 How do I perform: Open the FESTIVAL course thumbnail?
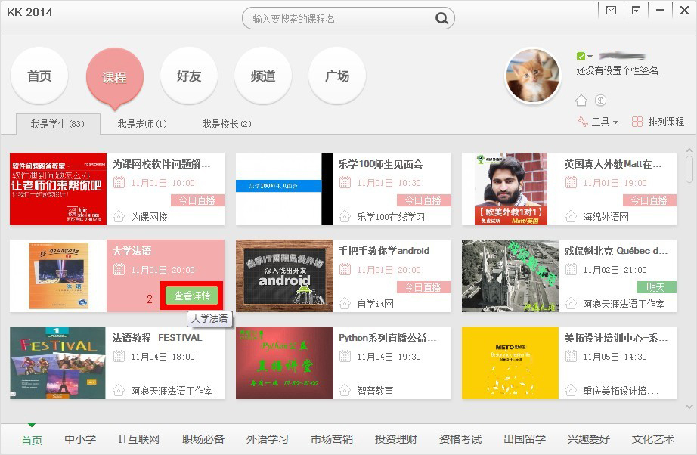57,363
